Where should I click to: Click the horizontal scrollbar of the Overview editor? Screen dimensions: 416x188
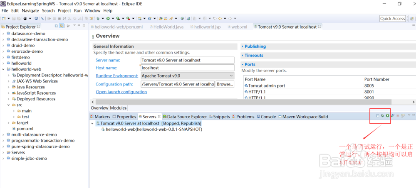pyautogui.click(x=243, y=102)
